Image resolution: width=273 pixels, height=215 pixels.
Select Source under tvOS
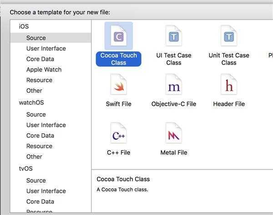(x=36, y=180)
